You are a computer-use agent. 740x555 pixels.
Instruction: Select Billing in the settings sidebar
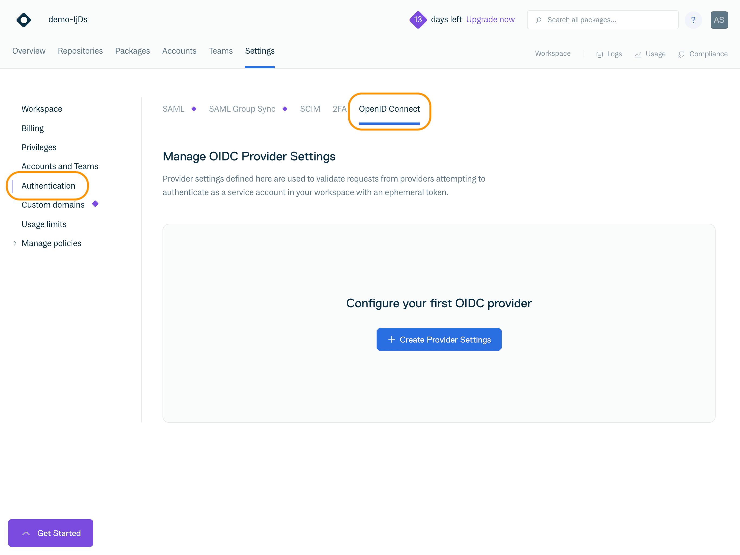click(33, 128)
